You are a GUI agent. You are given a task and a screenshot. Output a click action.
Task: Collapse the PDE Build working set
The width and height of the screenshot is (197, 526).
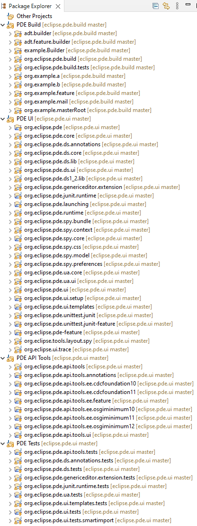point(3,25)
